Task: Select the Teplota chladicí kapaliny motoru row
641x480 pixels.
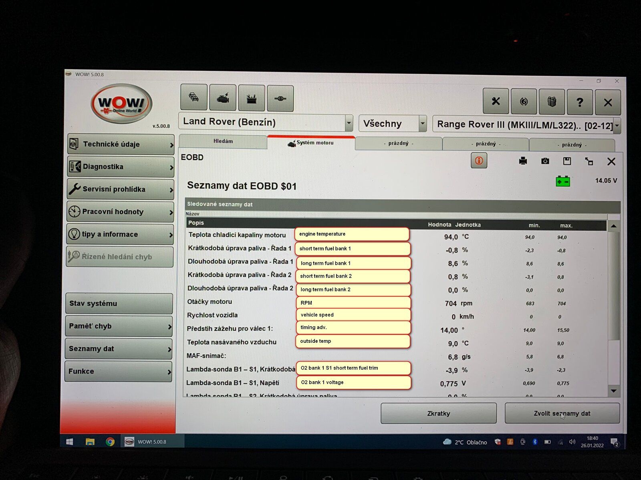Action: point(397,236)
